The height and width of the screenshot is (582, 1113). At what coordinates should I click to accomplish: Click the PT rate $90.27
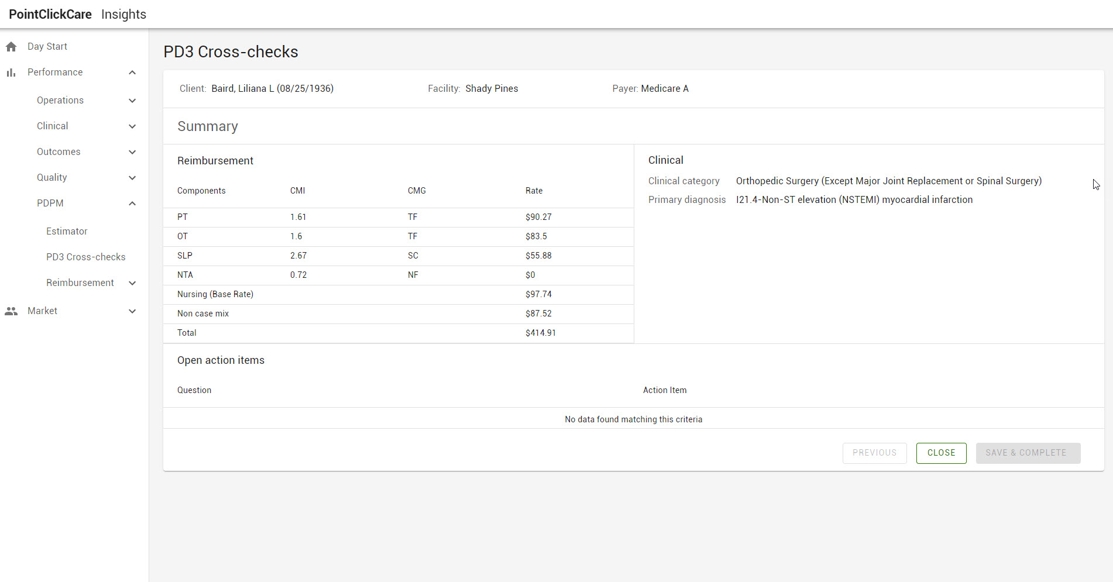tap(538, 217)
